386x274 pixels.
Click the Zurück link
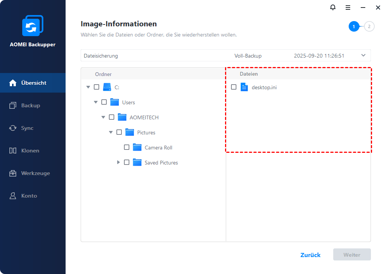coord(310,255)
